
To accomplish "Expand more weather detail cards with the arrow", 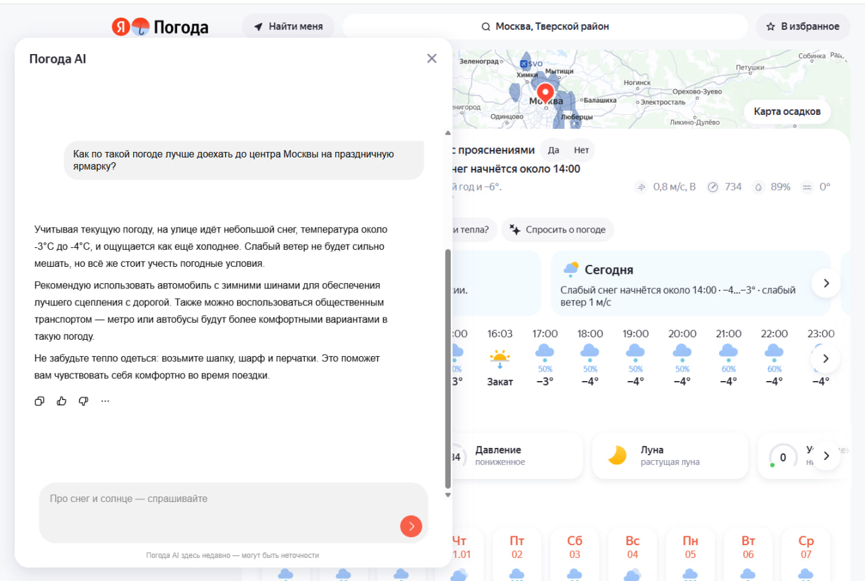I will pos(826,457).
